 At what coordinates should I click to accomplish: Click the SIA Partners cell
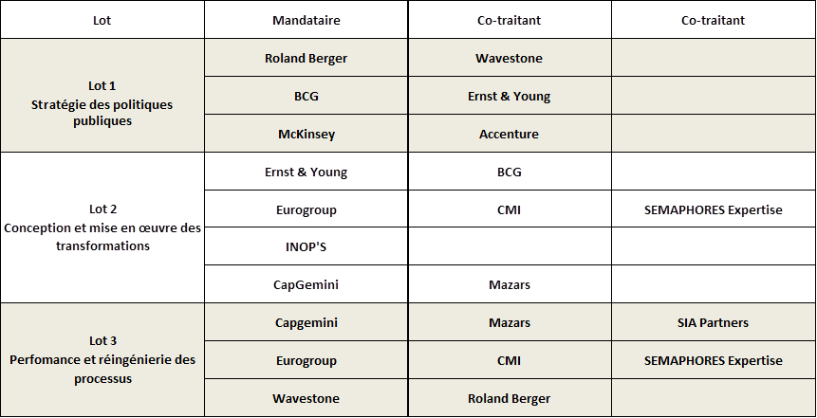coord(713,322)
